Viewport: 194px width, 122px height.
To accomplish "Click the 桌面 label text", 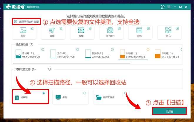I will point(65,97).
